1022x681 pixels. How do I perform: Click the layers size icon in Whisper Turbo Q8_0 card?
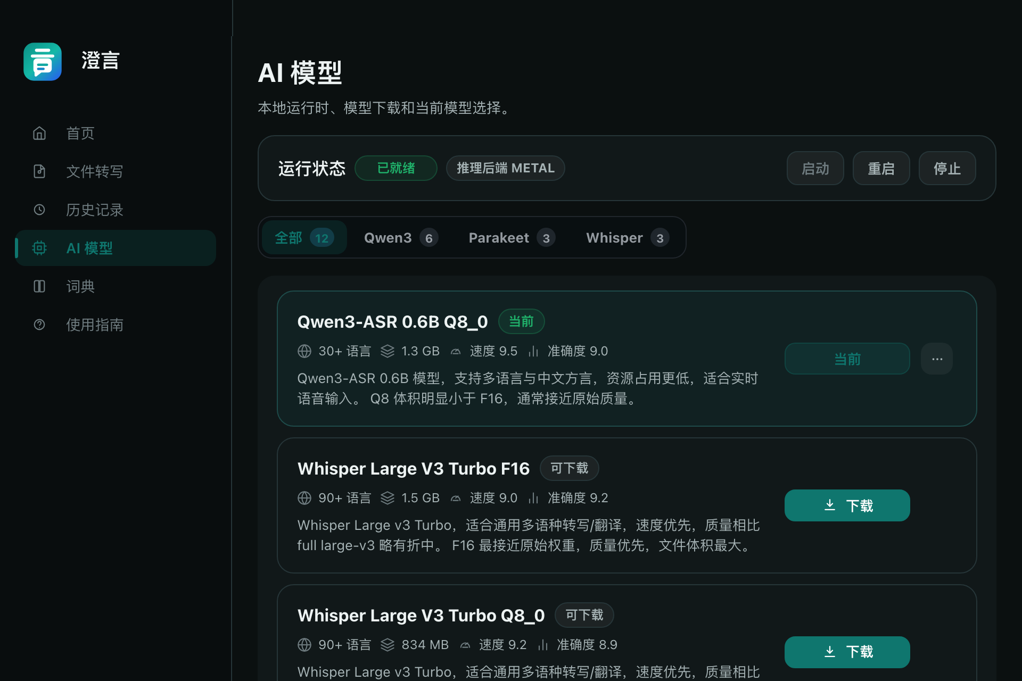click(x=388, y=645)
